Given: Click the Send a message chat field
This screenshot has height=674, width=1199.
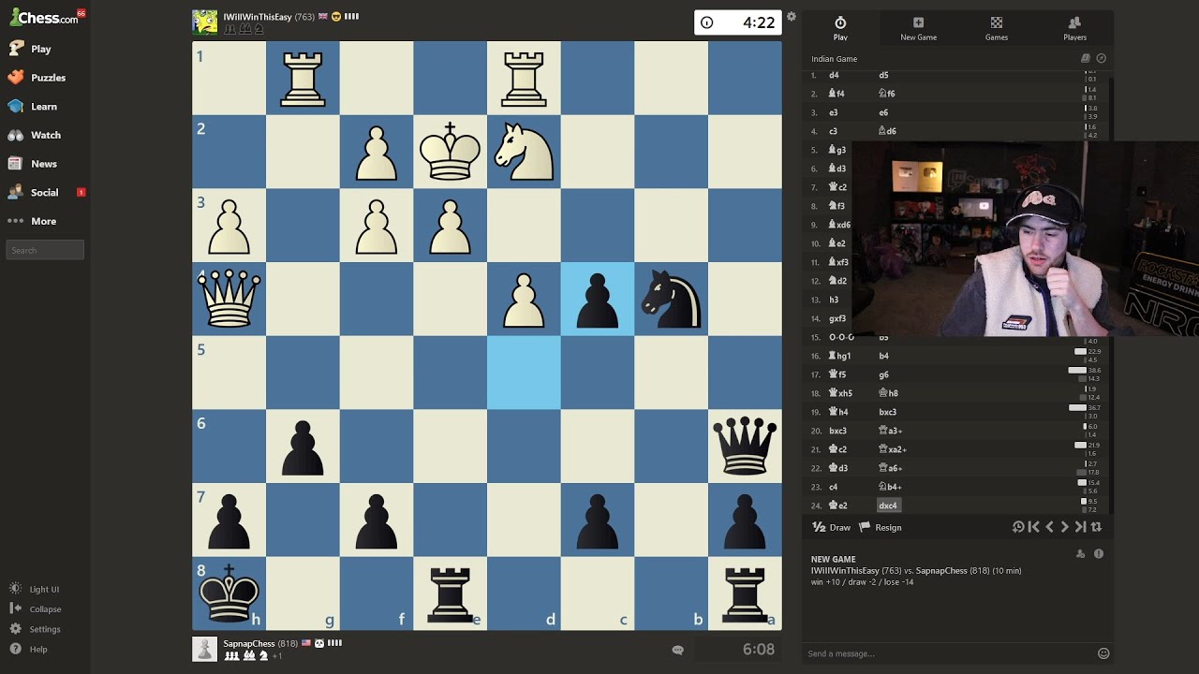Looking at the screenshot, I should [948, 653].
